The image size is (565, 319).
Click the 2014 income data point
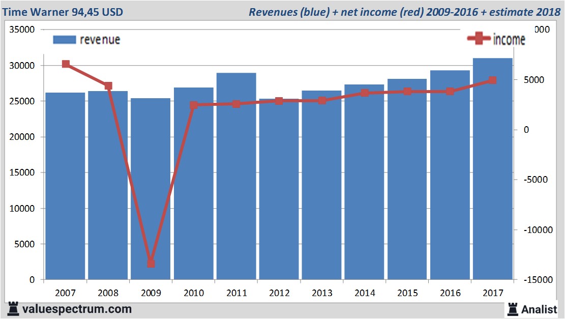click(365, 93)
